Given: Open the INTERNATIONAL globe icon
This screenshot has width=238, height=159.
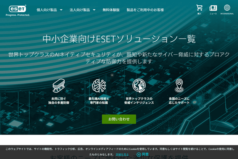Looking at the screenshot, I should (x=227, y=8).
